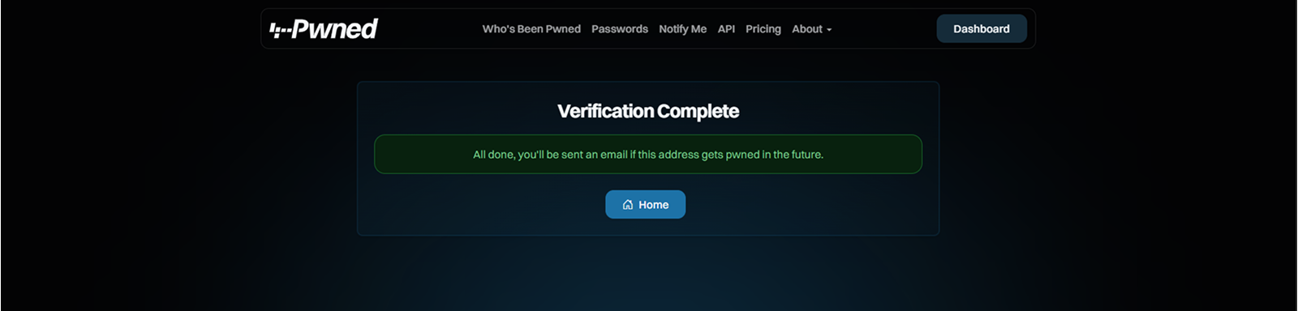Click the word "email" in the confirmation notice
The width and height of the screenshot is (1298, 311).
pos(614,154)
